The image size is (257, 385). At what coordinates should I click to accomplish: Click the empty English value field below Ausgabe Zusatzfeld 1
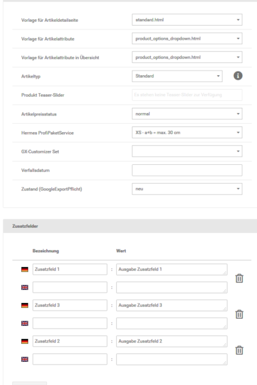coord(172,287)
